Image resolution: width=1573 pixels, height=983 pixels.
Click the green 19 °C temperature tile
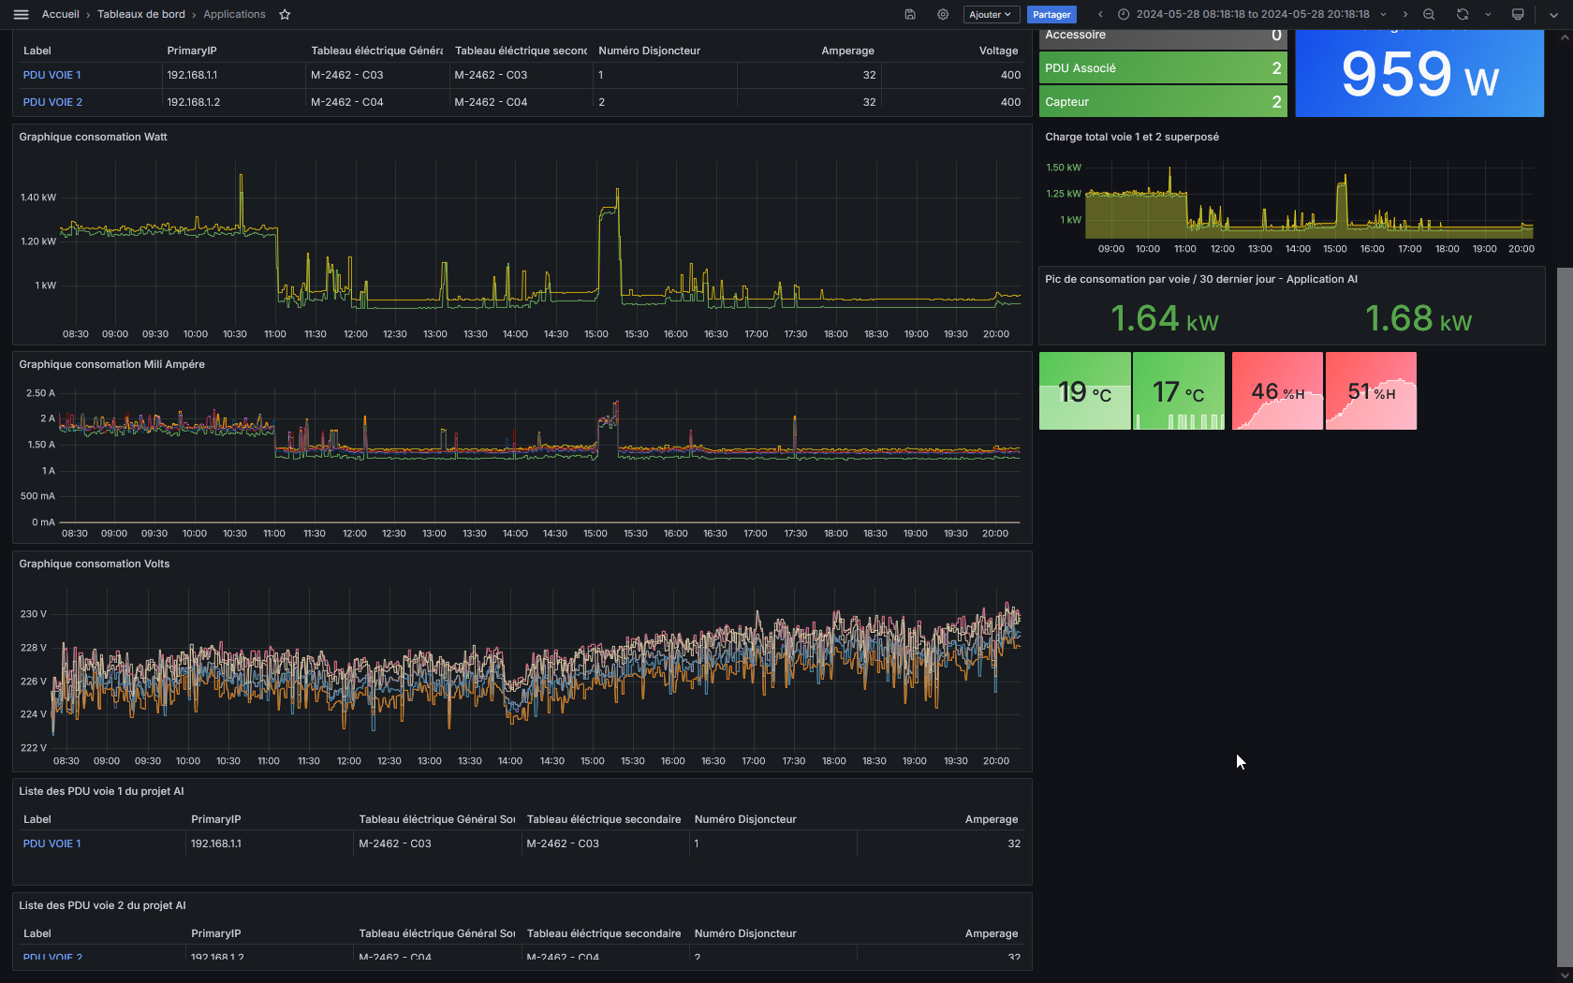[x=1084, y=391]
